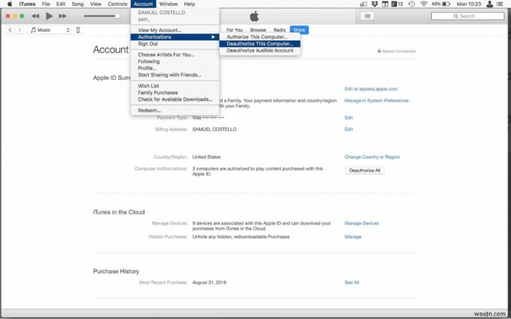Switch to the Browse tab

click(x=258, y=30)
